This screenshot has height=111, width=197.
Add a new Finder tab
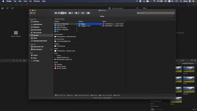pyautogui.click(x=174, y=16)
